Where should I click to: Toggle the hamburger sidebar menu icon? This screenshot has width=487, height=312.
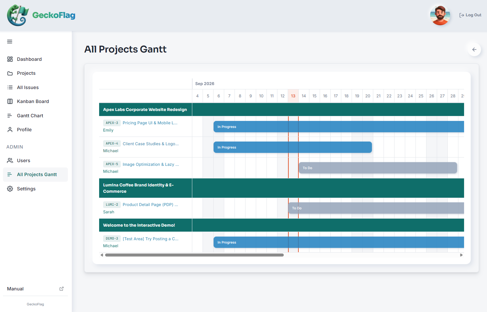(x=10, y=42)
